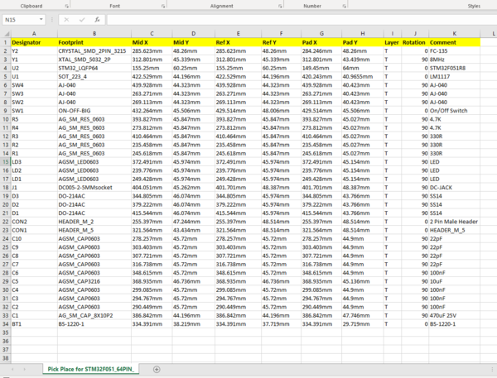This screenshot has width=497, height=378.
Task: Select the 47.746mm Pad Y cell
Action: coord(363,316)
